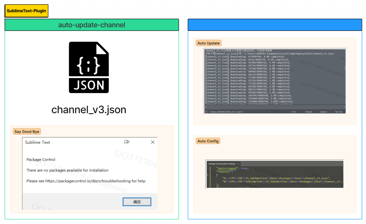Click the console vertical scrollbar handle
The height and width of the screenshot is (224, 366).
tap(345, 68)
